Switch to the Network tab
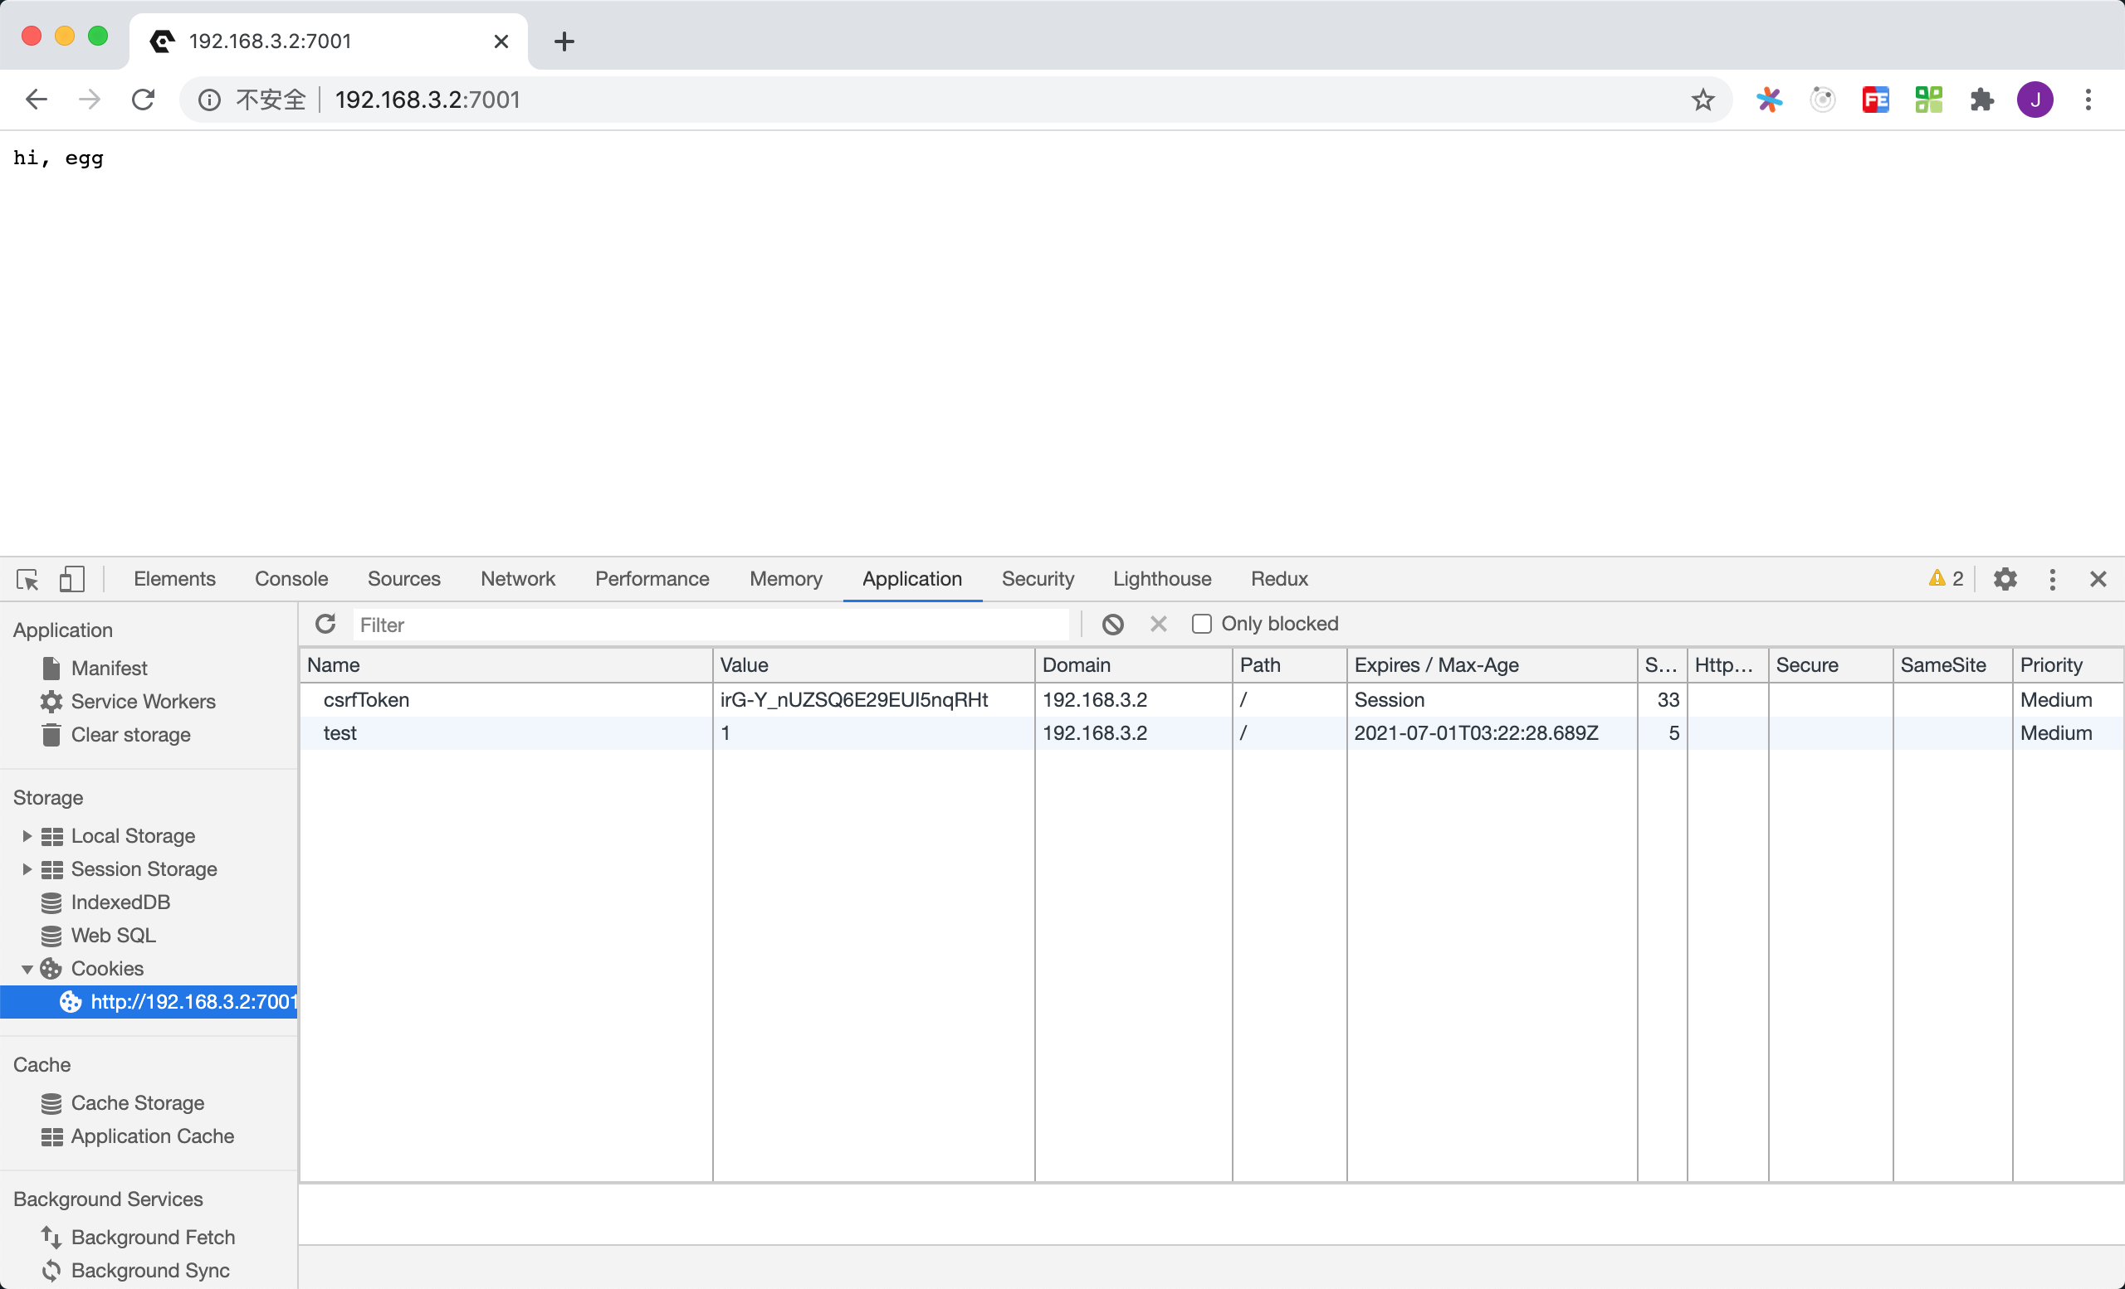 pyautogui.click(x=517, y=579)
